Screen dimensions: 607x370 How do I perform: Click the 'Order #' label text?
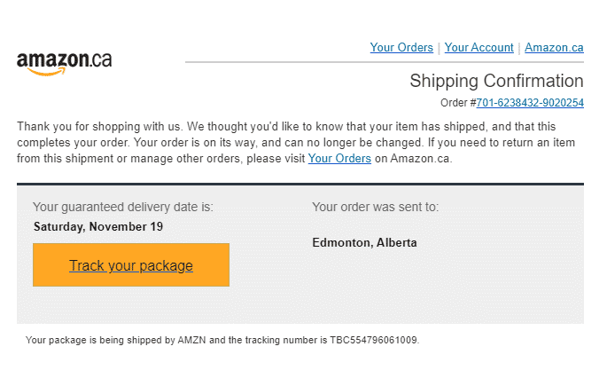[458, 103]
